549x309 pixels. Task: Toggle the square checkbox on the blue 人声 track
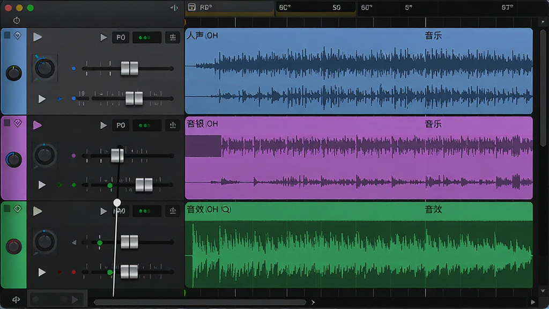pyautogui.click(x=6, y=35)
